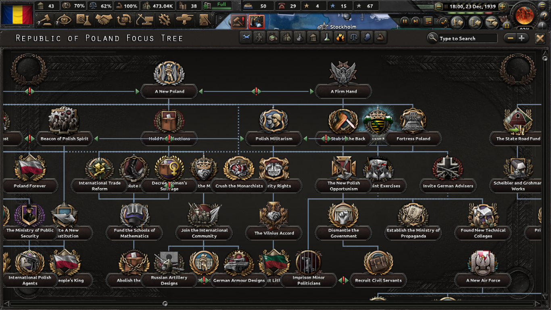Open the navy anchor map mode button
Image resolution: width=551 pixels, height=310 pixels.
click(475, 22)
